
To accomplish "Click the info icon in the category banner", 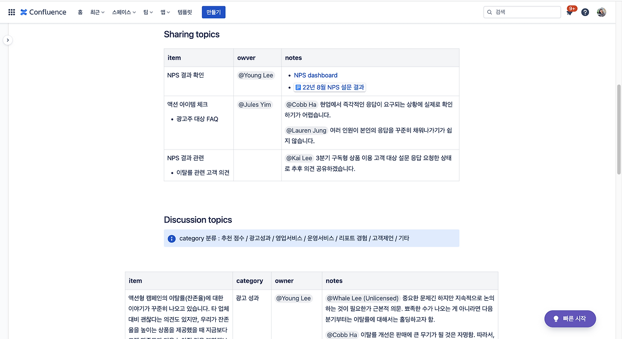I will coord(171,238).
